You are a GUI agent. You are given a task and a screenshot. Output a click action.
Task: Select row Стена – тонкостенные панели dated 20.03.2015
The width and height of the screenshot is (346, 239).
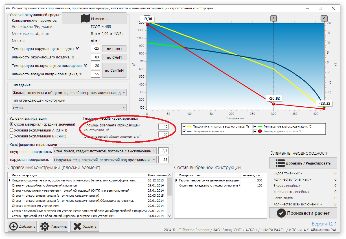tap(87, 196)
